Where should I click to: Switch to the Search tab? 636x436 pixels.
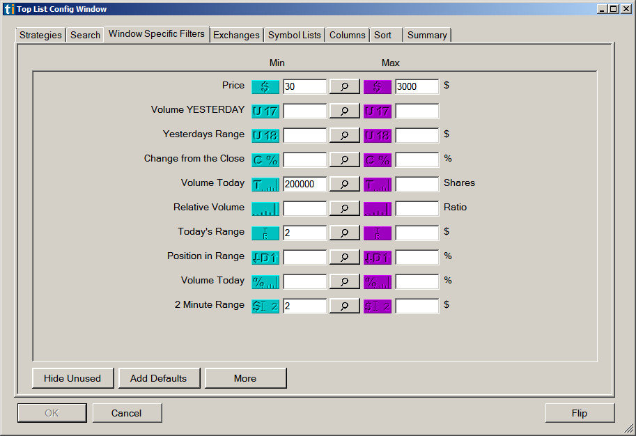tap(85, 35)
